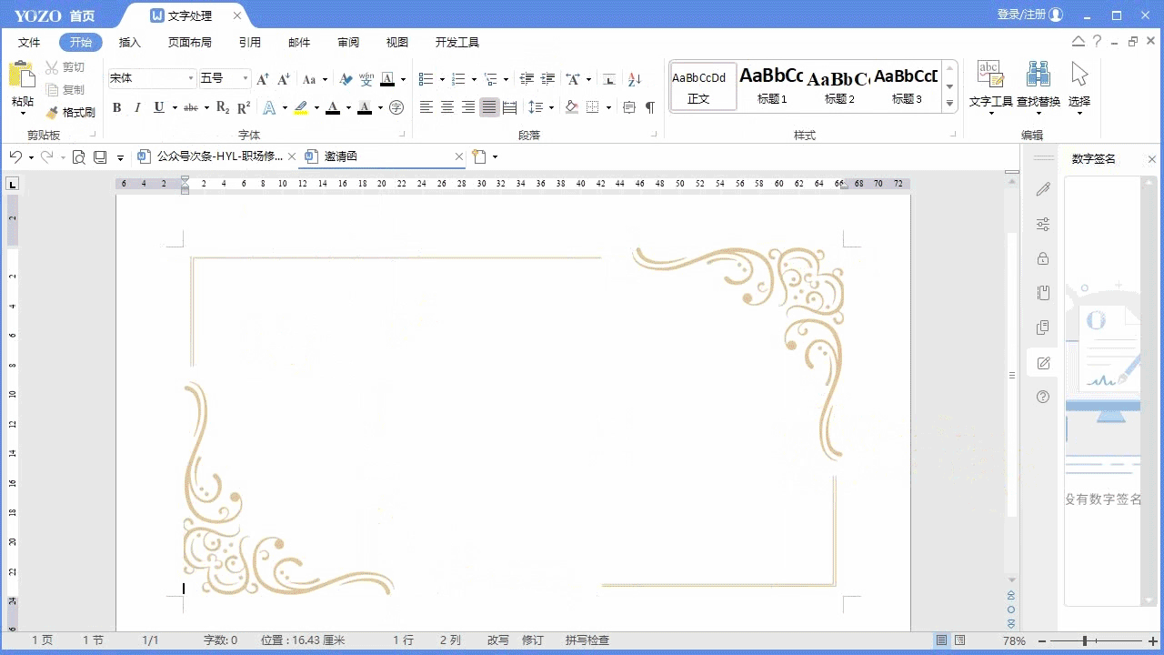Click the show paragraph marks icon

649,107
